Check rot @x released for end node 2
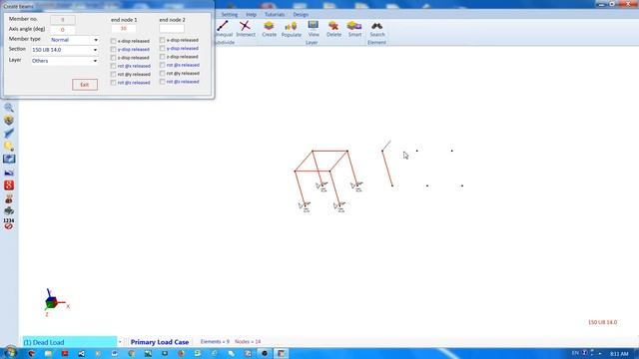This screenshot has height=359, width=639. click(162, 65)
